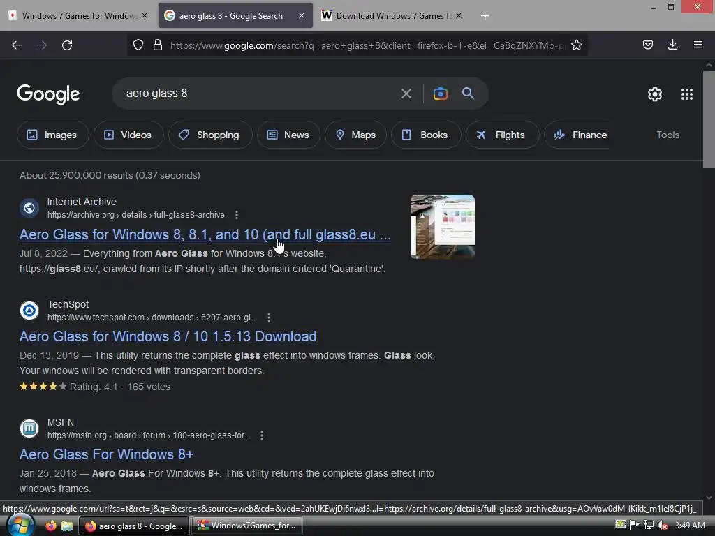Click the aero glass 8 - Google taskbar button
Screen dimensions: 715x536
click(x=134, y=526)
